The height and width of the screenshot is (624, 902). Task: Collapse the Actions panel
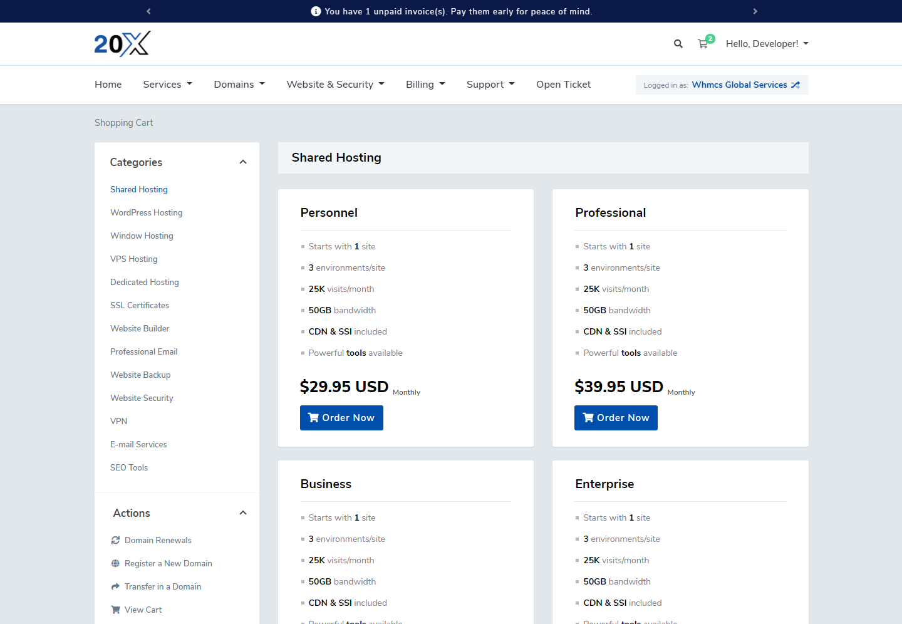[243, 513]
